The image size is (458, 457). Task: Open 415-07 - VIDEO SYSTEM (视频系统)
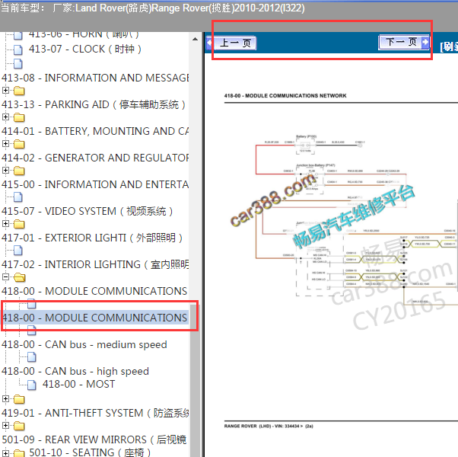pyautogui.click(x=87, y=211)
